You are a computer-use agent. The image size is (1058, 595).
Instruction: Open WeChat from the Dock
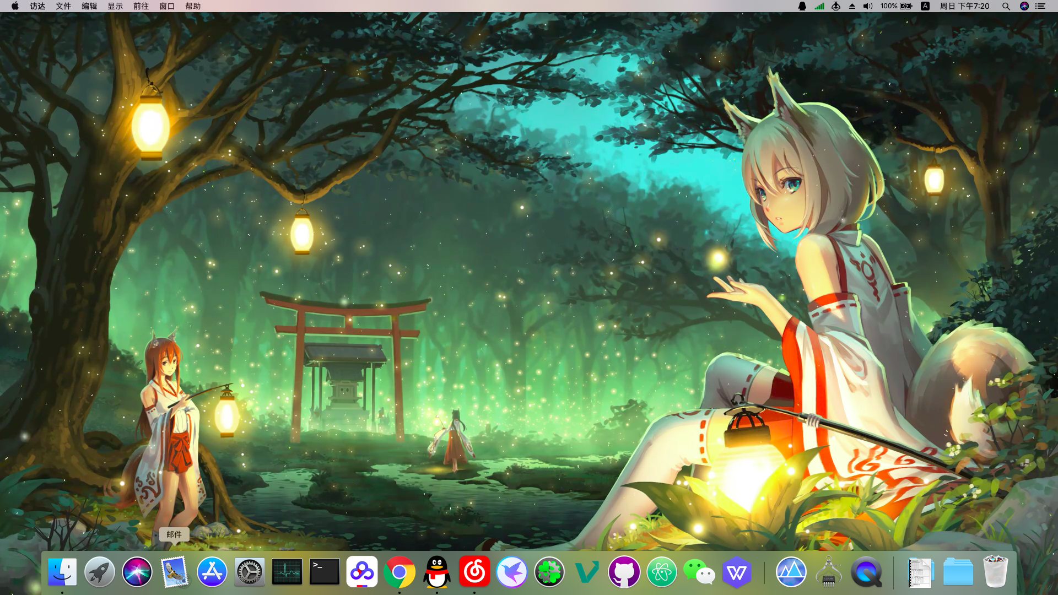pyautogui.click(x=699, y=572)
